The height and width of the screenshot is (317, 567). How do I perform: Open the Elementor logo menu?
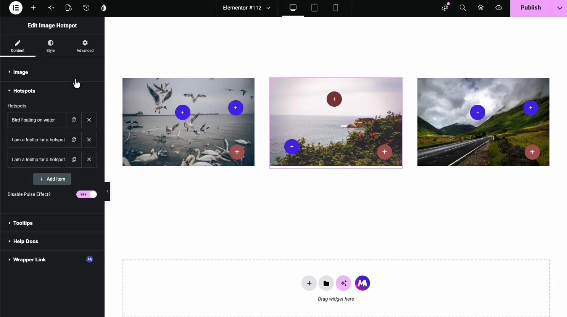16,8
